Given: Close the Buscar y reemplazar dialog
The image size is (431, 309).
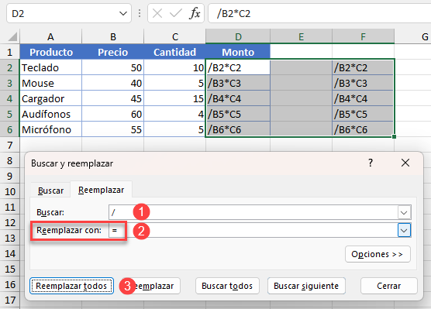Looking at the screenshot, I should coord(405,163).
